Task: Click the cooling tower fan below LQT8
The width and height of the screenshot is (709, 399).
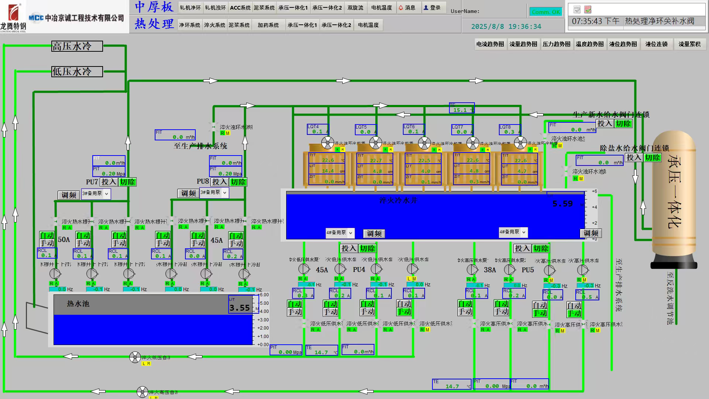Action: [520, 143]
